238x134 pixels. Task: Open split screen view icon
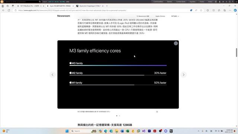[x=213, y=10]
